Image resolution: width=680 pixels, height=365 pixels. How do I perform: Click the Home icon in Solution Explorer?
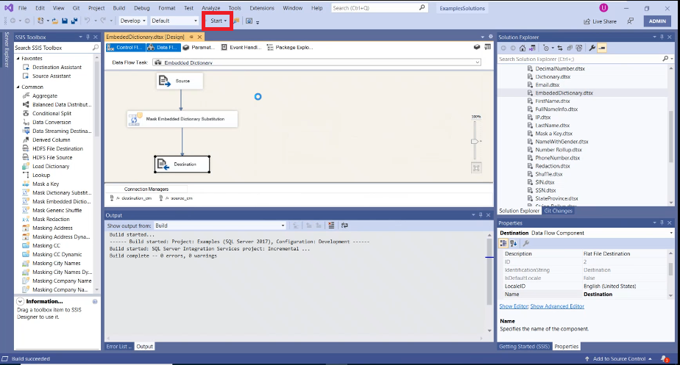(x=523, y=48)
